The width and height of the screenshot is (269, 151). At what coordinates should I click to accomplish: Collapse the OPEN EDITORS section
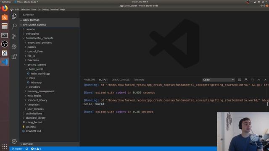tap(50, 20)
